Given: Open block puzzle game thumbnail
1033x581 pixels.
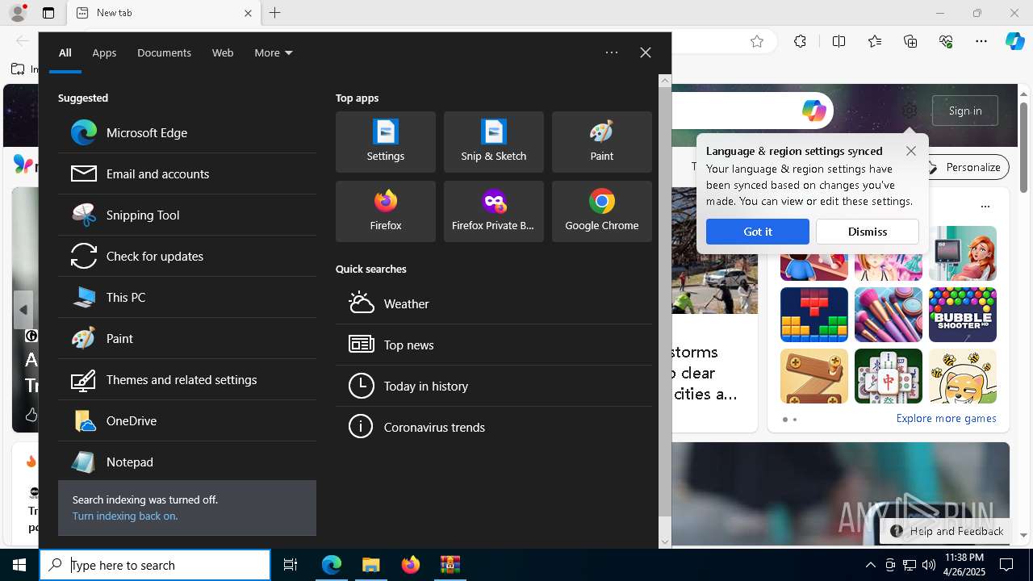Looking at the screenshot, I should pos(814,315).
